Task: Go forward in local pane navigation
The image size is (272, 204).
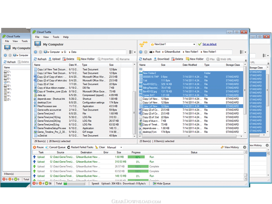Action: 40,52
